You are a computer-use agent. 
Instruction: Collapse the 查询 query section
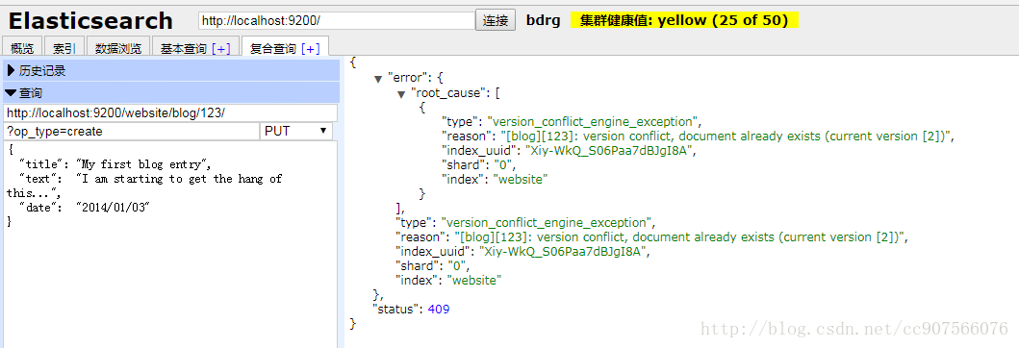tap(171, 93)
